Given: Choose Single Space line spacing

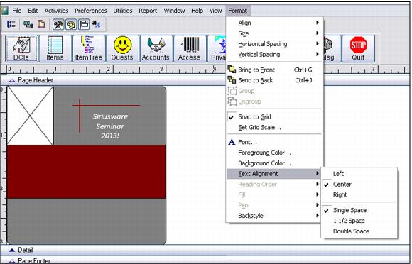Looking at the screenshot, I should pyautogui.click(x=359, y=210).
